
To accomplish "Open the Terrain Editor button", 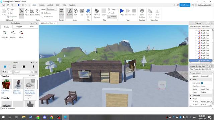I will (x=62, y=12).
